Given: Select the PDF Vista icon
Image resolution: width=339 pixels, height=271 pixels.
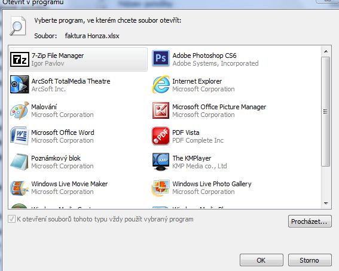Looking at the screenshot, I should [x=161, y=136].
